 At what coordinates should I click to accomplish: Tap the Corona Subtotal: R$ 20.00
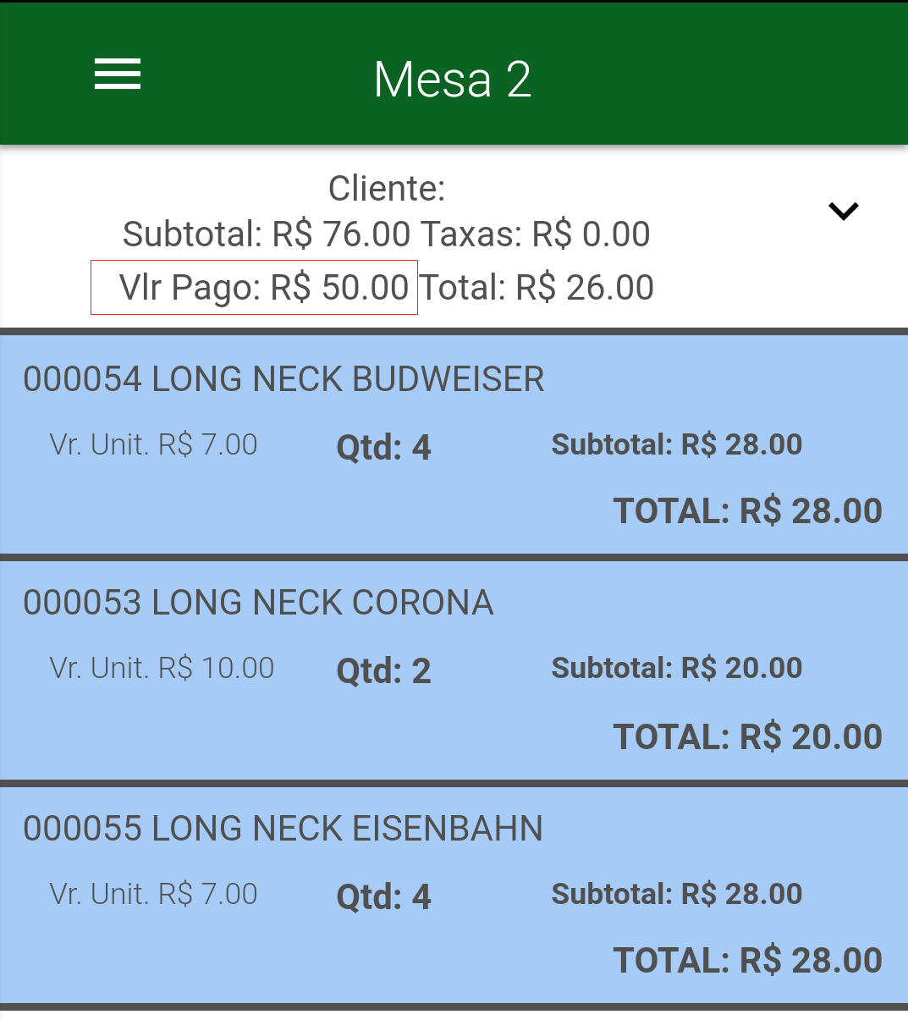tap(677, 668)
